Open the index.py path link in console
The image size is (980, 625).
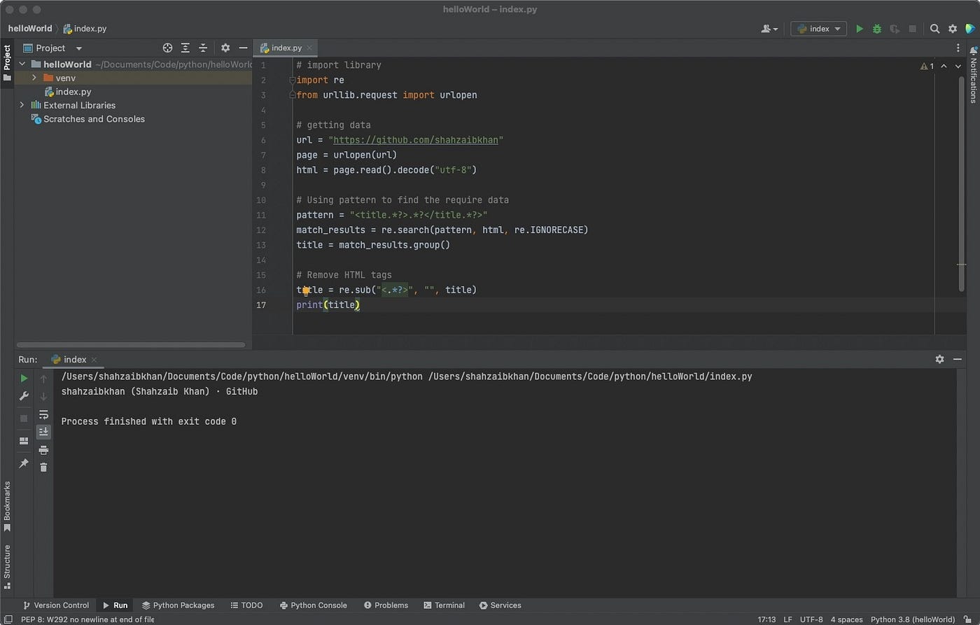590,377
